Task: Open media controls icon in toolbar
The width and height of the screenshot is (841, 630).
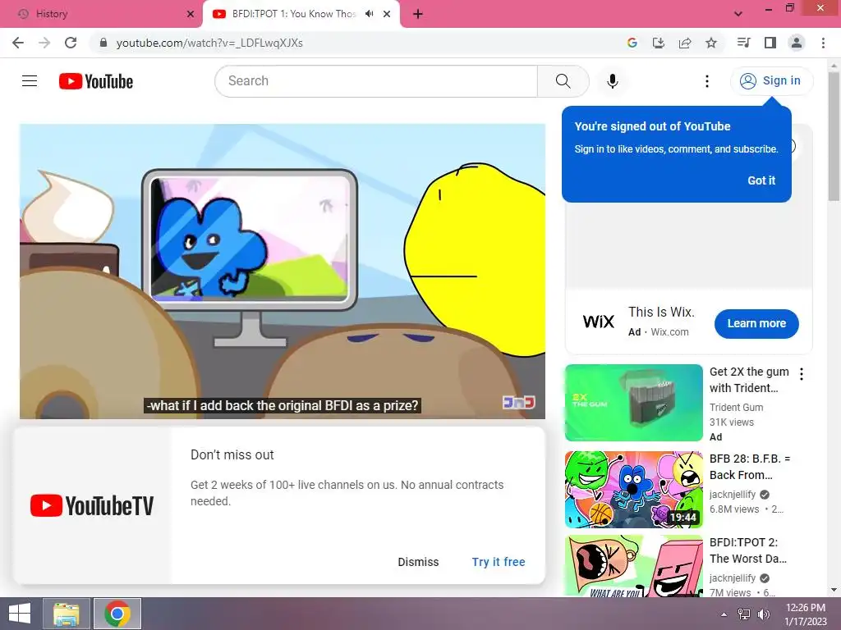Action: tap(744, 43)
